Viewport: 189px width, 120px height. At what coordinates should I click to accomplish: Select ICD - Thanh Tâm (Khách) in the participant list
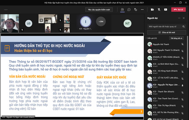coord(165,93)
